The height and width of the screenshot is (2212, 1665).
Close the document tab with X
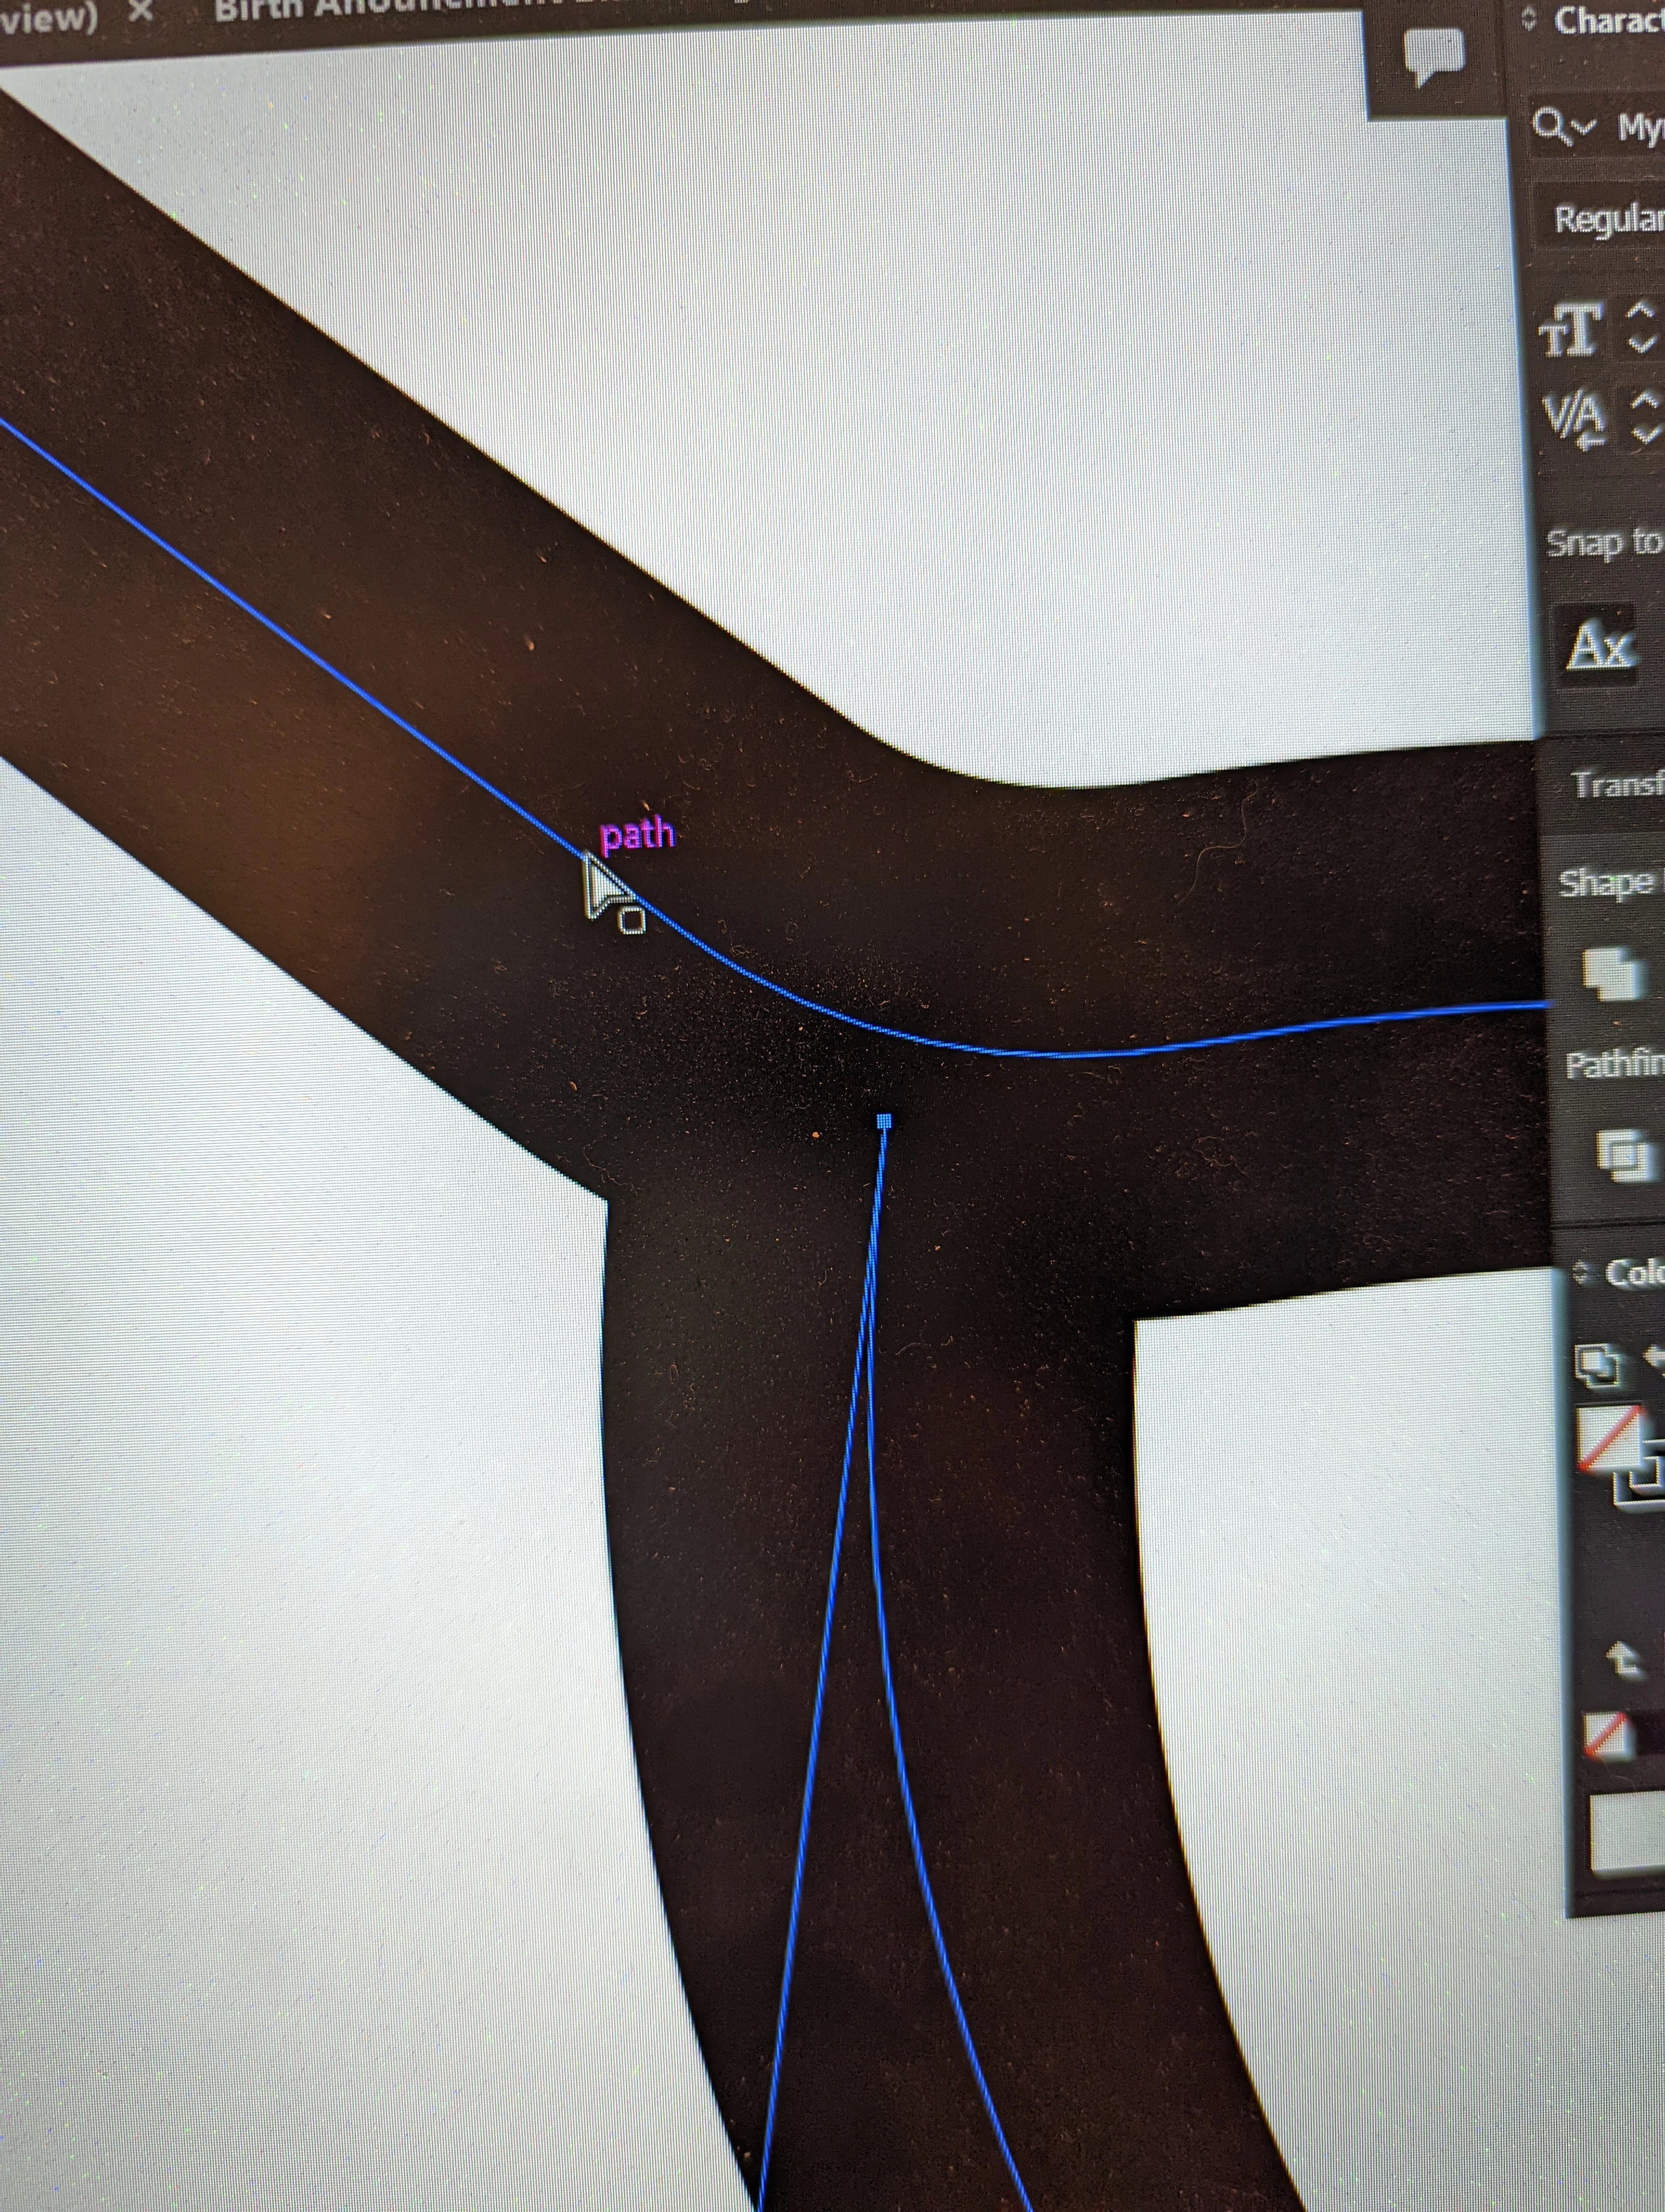(x=142, y=12)
